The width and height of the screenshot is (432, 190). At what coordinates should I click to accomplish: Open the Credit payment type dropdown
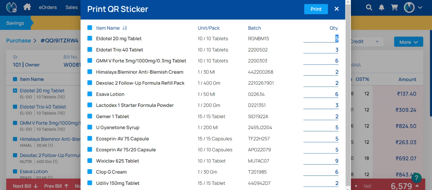(366, 42)
